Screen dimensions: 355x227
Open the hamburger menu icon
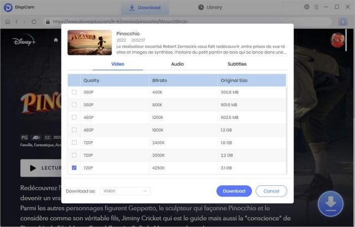click(316, 7)
